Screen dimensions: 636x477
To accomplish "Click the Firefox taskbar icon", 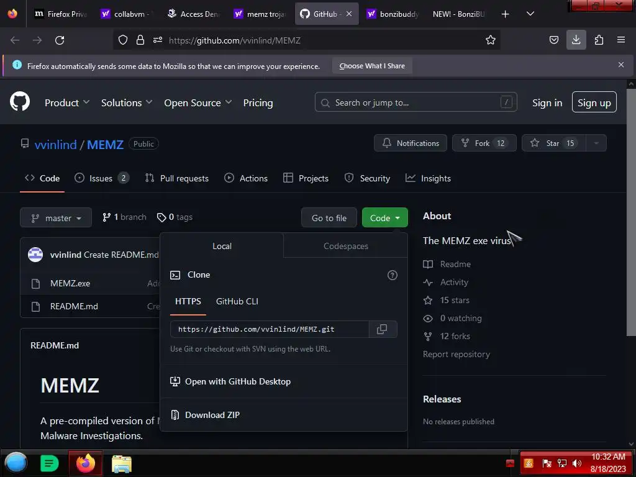I will tap(86, 463).
